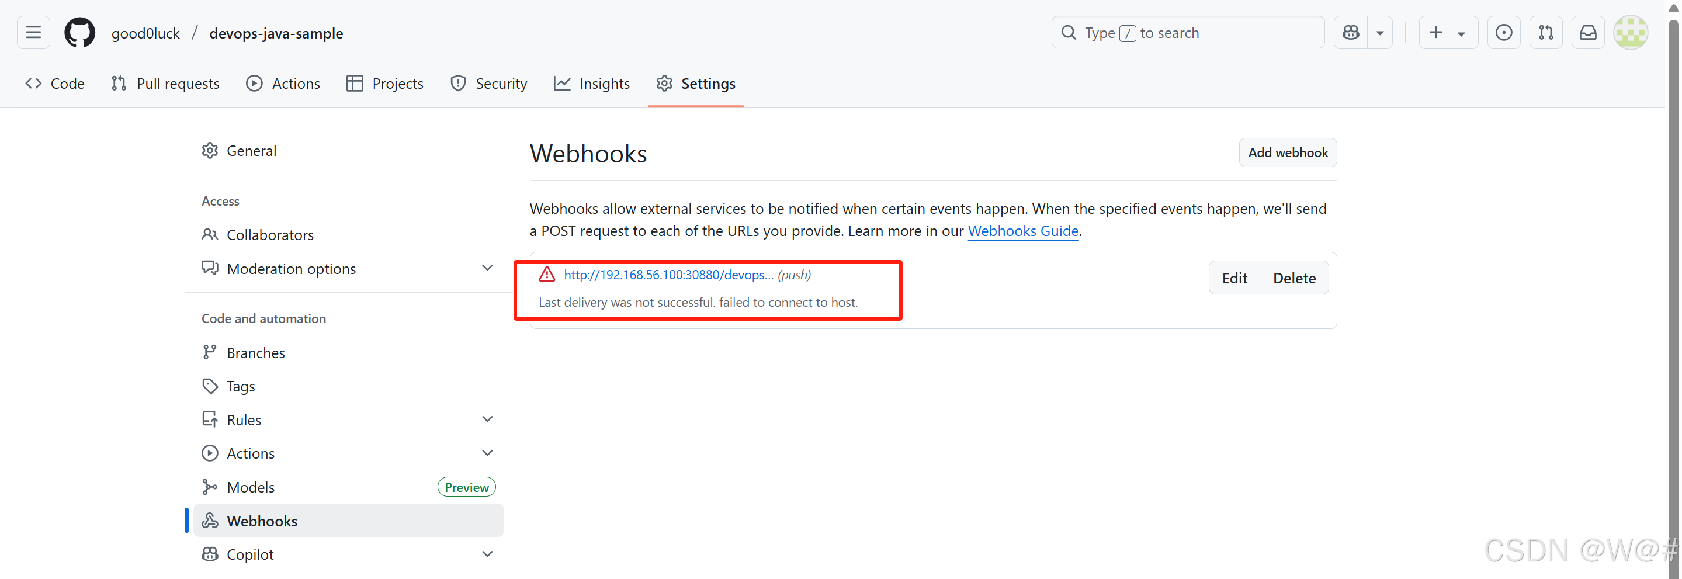Viewport: 1682px width, 579px height.
Task: Open the notifications inbox icon
Action: pos(1588,33)
